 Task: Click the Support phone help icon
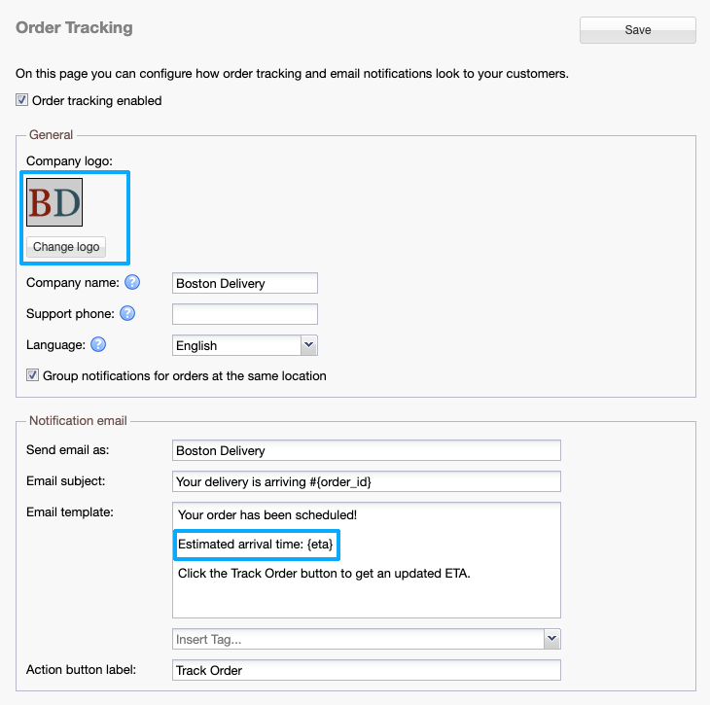click(x=127, y=313)
